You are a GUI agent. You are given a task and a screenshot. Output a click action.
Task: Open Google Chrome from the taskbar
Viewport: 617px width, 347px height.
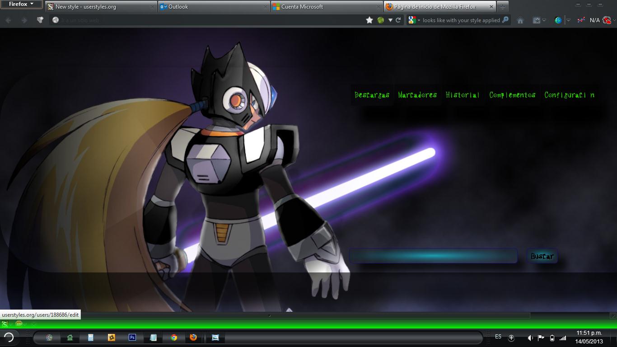[x=173, y=337]
